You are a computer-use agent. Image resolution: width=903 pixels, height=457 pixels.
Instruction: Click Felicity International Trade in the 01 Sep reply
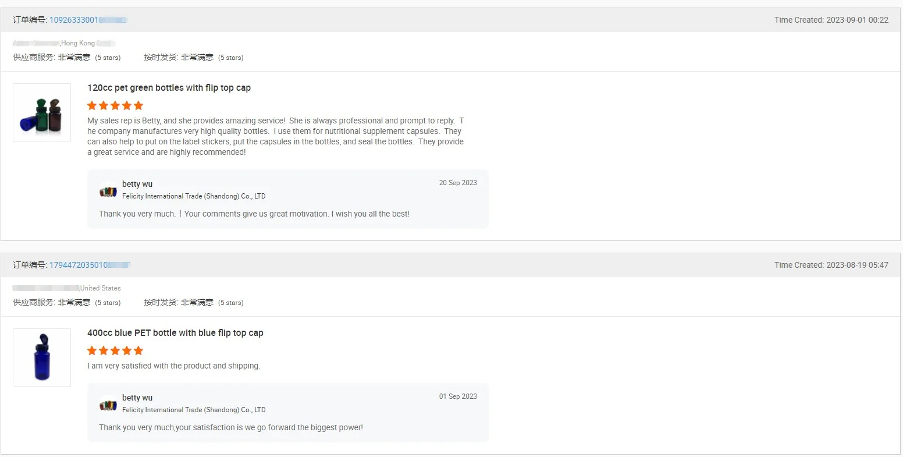[x=194, y=410]
